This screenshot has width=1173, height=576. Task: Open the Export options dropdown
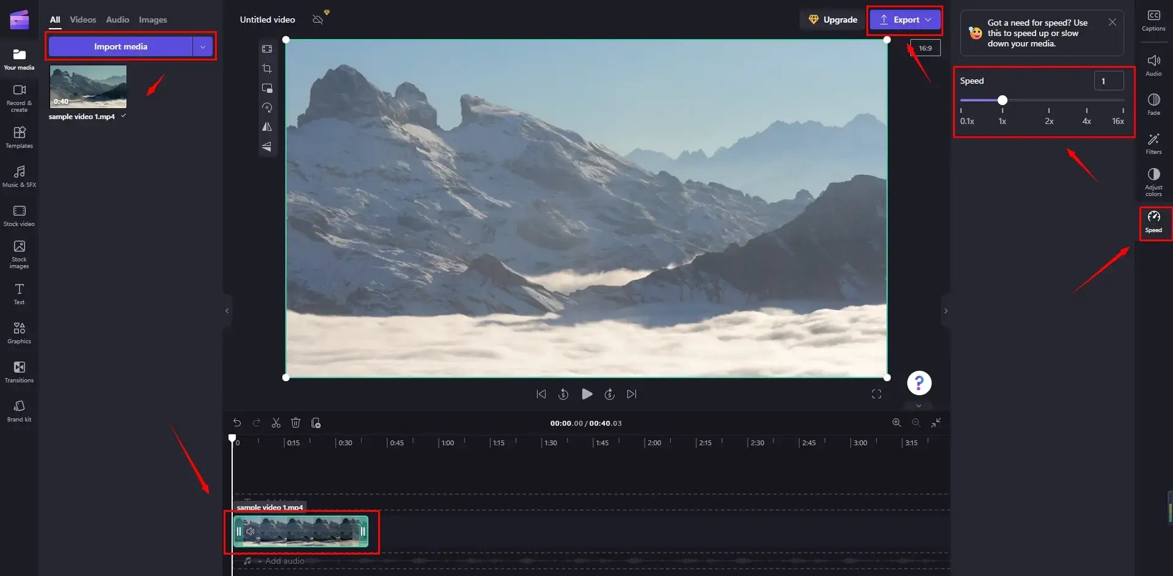[928, 20]
